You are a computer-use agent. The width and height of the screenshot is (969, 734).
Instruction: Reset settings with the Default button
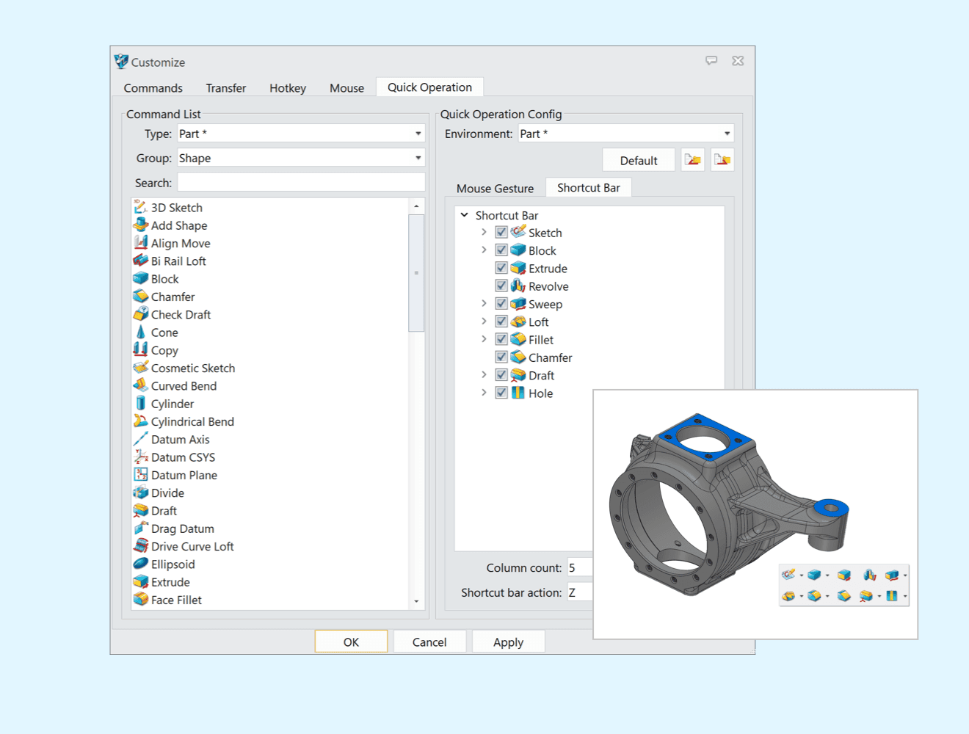pyautogui.click(x=638, y=159)
